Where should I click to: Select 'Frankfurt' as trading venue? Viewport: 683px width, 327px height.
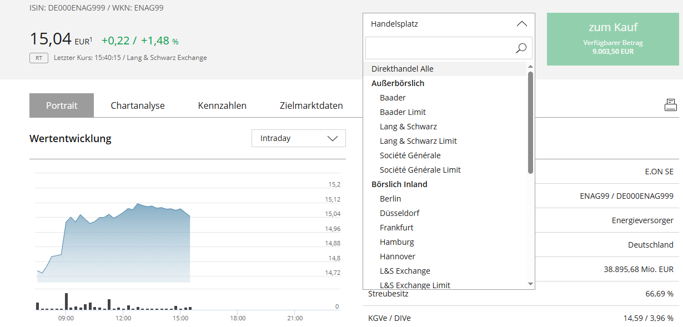point(396,227)
